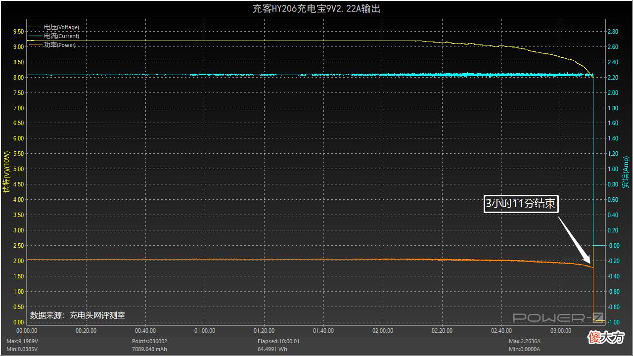The height and width of the screenshot is (356, 633).
Task: Click the Min:0.0385V status value
Action: [x=22, y=349]
